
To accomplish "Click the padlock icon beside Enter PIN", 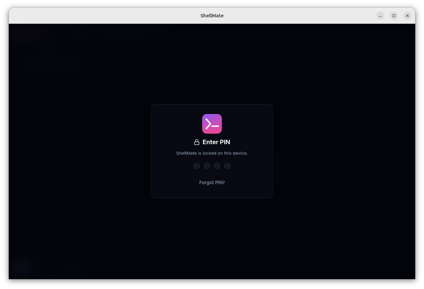I will 197,142.
